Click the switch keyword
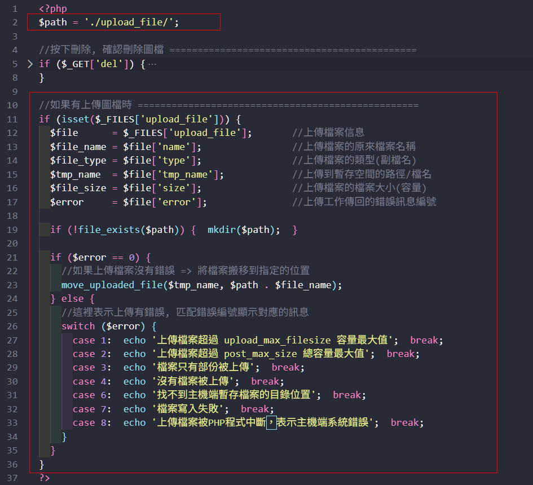 [x=78, y=327]
